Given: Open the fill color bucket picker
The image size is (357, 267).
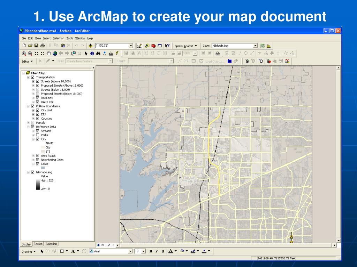Looking at the screenshot, I should point(183,251).
